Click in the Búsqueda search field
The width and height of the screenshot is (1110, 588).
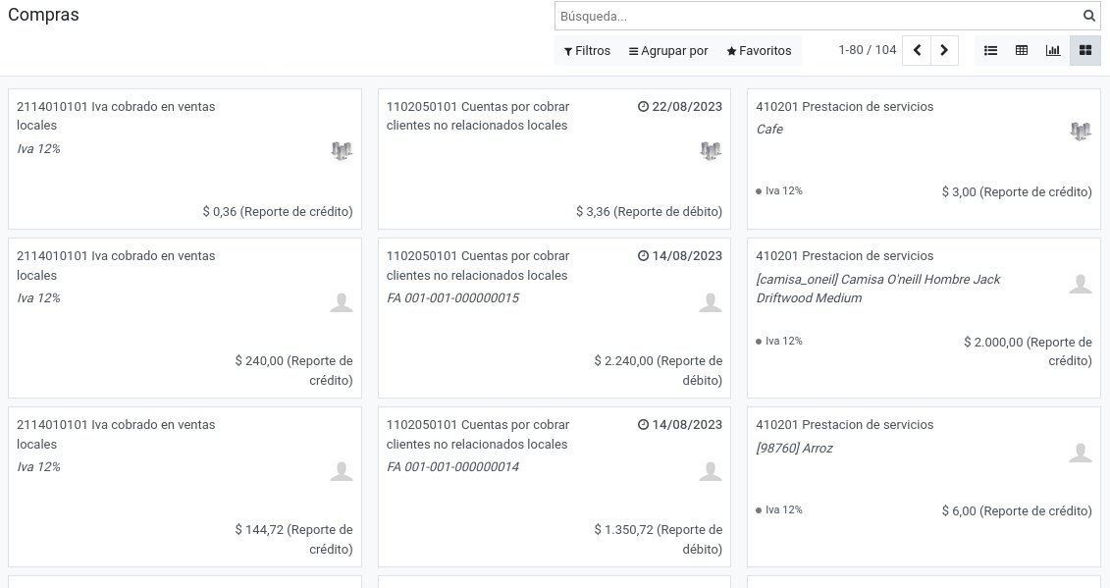pyautogui.click(x=818, y=16)
